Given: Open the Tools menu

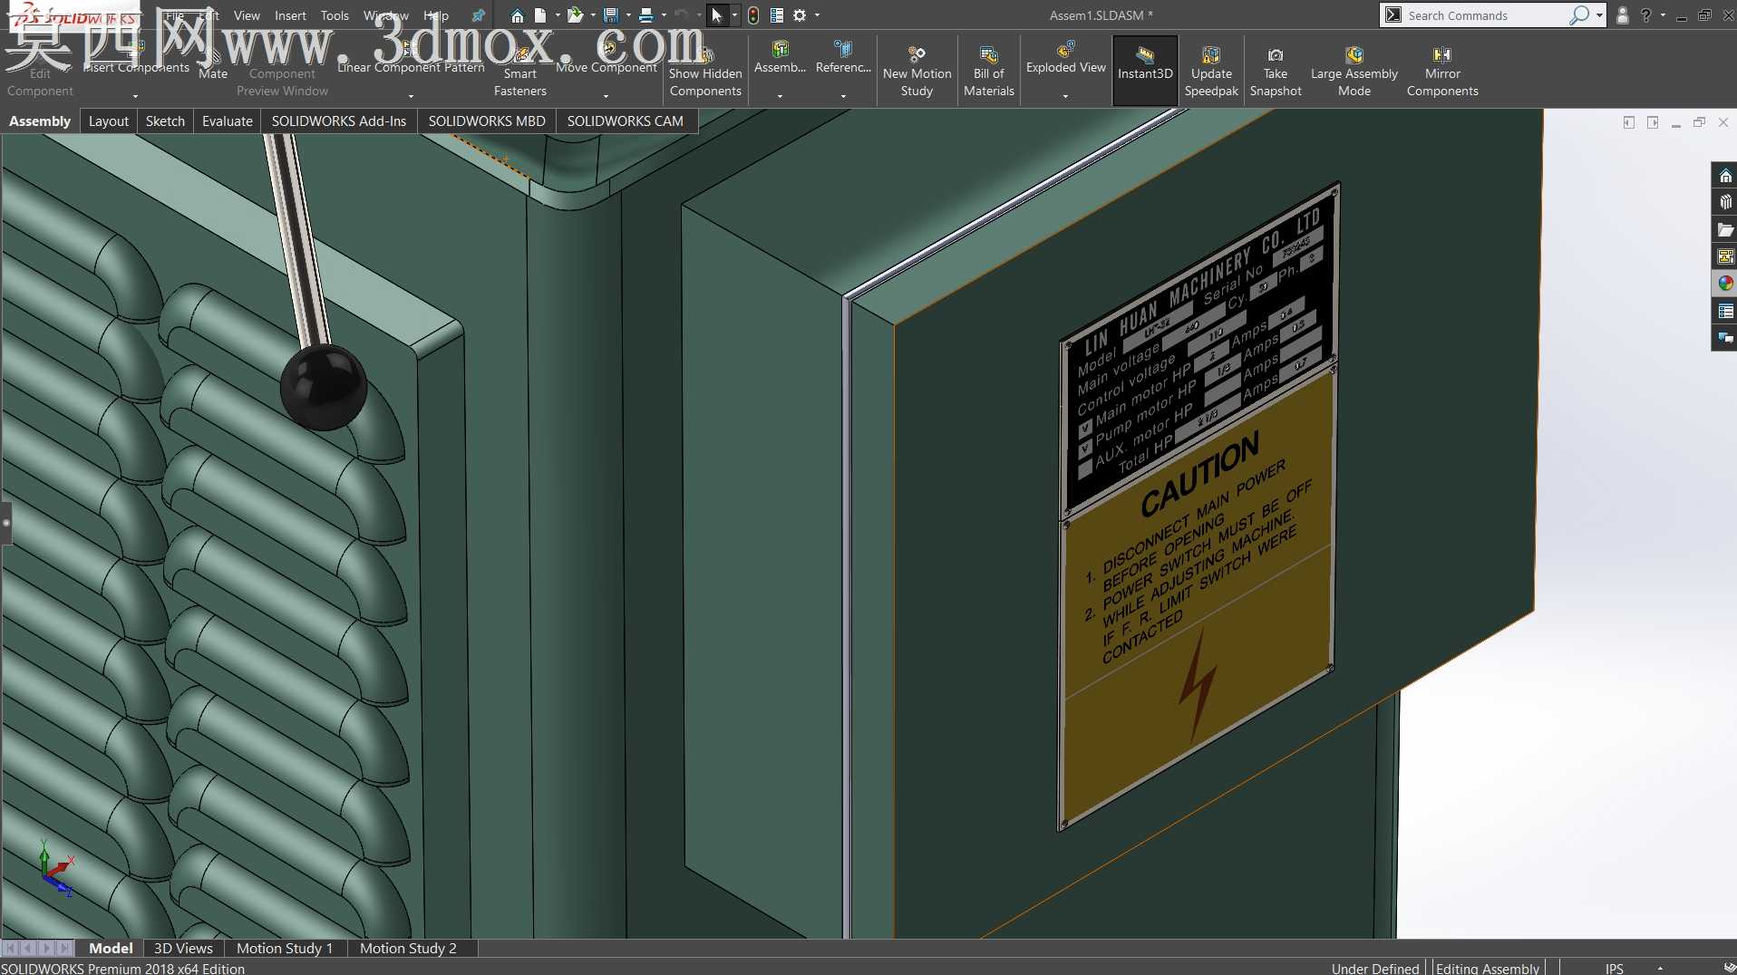Looking at the screenshot, I should tap(335, 15).
